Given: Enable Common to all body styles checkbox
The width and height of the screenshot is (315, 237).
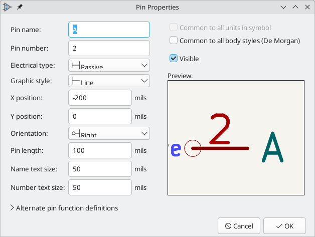Looking at the screenshot, I should tap(174, 41).
